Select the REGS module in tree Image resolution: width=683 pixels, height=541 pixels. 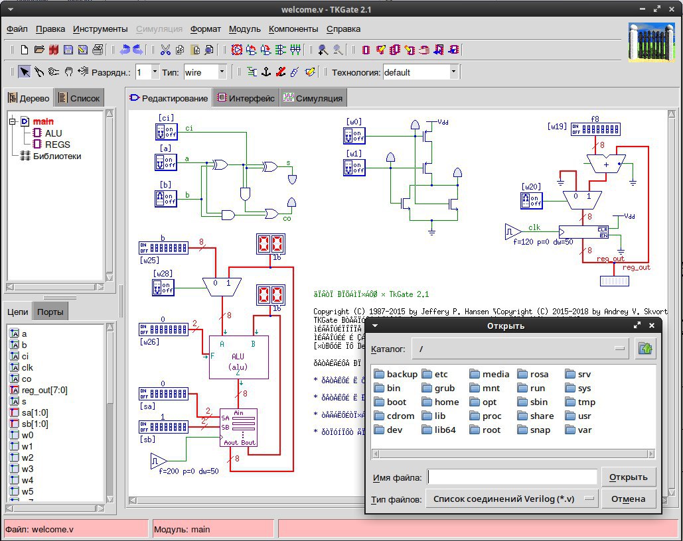point(52,145)
